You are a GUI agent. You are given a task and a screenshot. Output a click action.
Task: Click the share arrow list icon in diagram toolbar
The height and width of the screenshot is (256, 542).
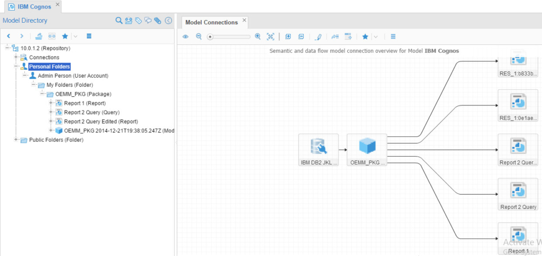(335, 36)
